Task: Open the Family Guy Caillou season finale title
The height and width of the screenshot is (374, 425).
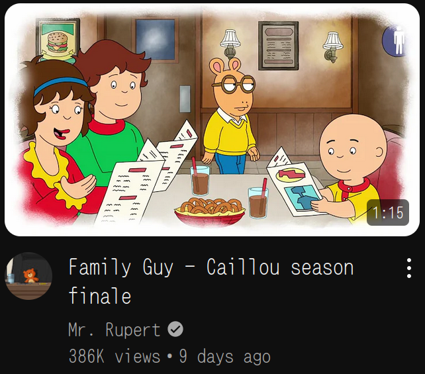Action: coord(211,281)
